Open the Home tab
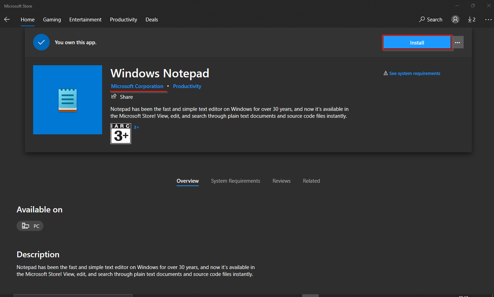The image size is (494, 297). tap(28, 20)
